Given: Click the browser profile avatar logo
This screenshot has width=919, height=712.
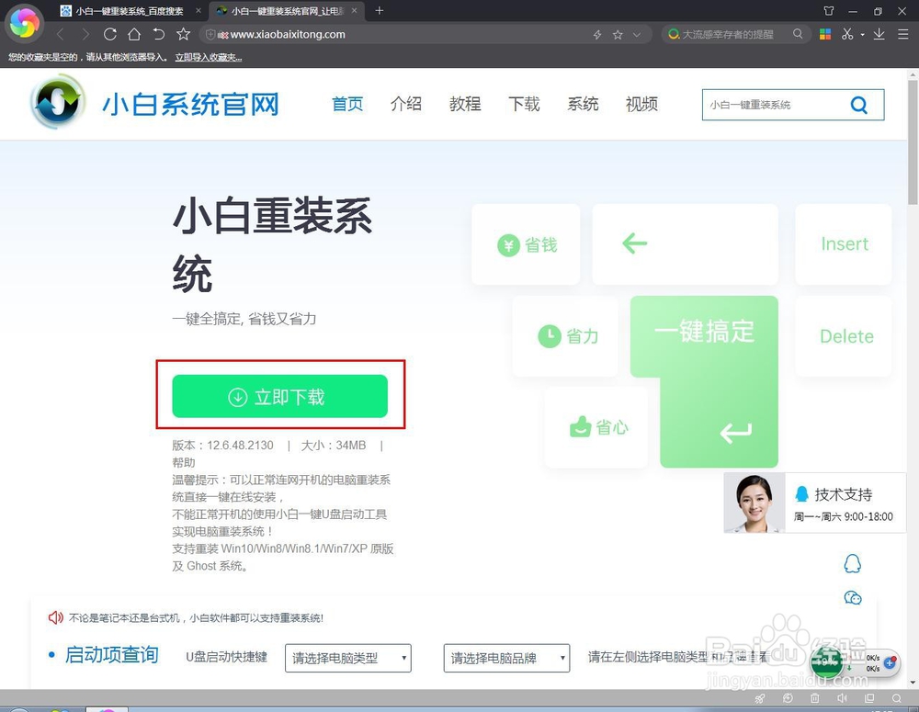Looking at the screenshot, I should tap(25, 24).
